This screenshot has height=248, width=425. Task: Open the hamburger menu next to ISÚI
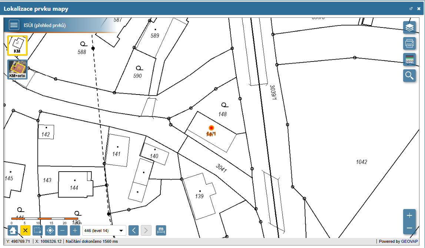click(x=14, y=25)
